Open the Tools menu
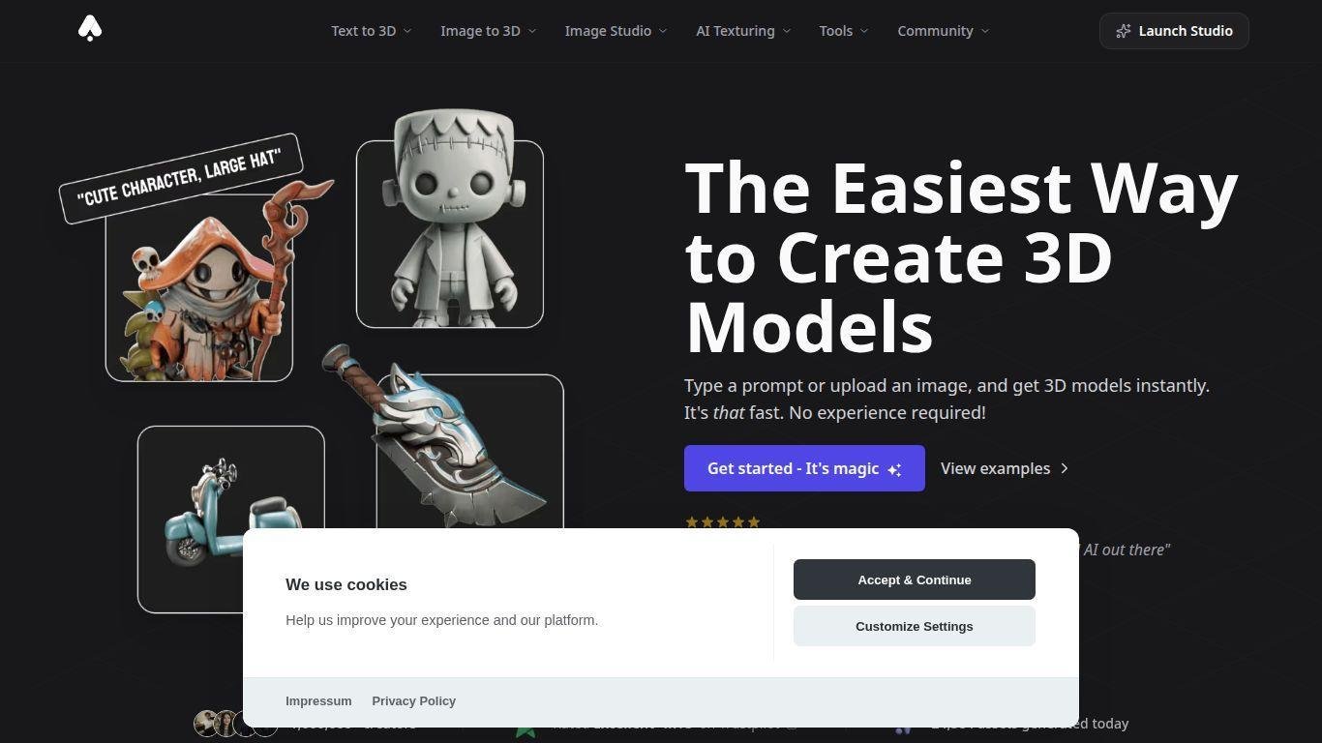The image size is (1322, 743). (x=844, y=31)
